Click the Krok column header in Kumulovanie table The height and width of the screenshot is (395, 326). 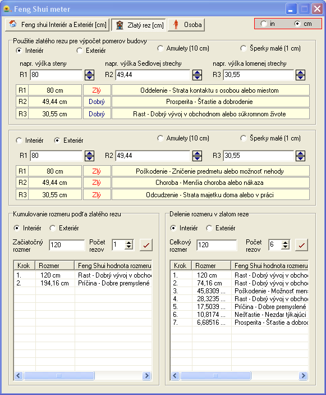point(24,266)
